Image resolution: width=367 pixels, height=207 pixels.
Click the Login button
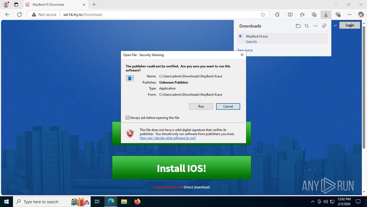[350, 25]
